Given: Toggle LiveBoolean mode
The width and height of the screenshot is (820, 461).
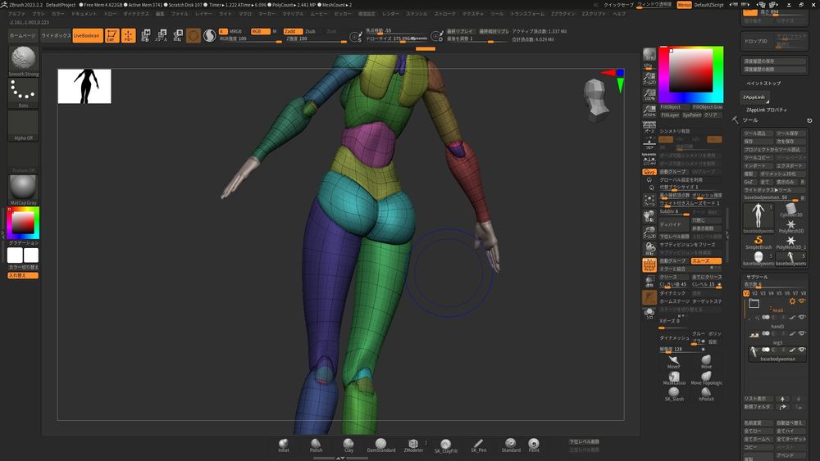Looking at the screenshot, I should (88, 35).
